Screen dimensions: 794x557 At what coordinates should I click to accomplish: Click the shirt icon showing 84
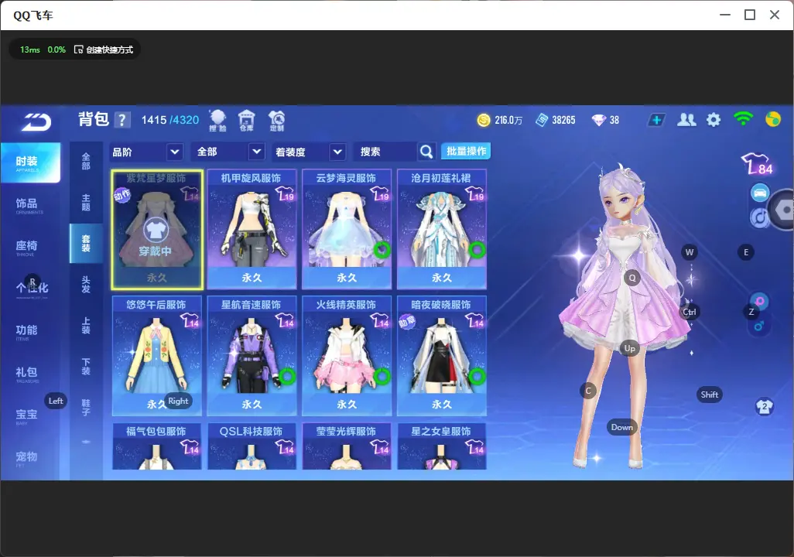(x=758, y=164)
